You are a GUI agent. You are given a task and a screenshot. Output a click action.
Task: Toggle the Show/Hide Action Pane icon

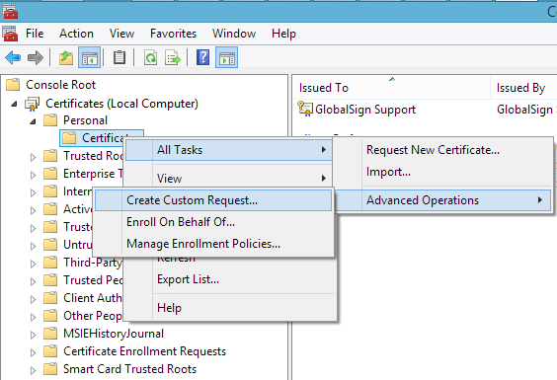coord(226,57)
